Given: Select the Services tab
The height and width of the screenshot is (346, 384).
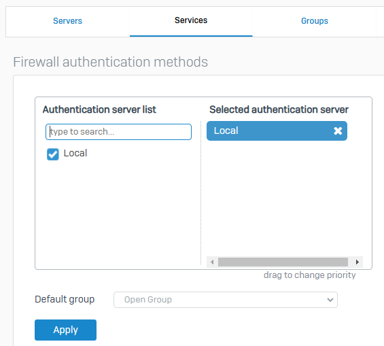Looking at the screenshot, I should (x=191, y=20).
